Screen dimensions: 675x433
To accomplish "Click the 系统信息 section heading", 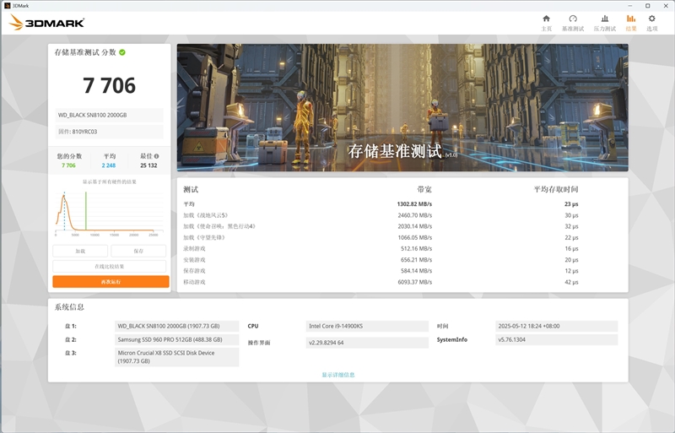I will pos(69,306).
